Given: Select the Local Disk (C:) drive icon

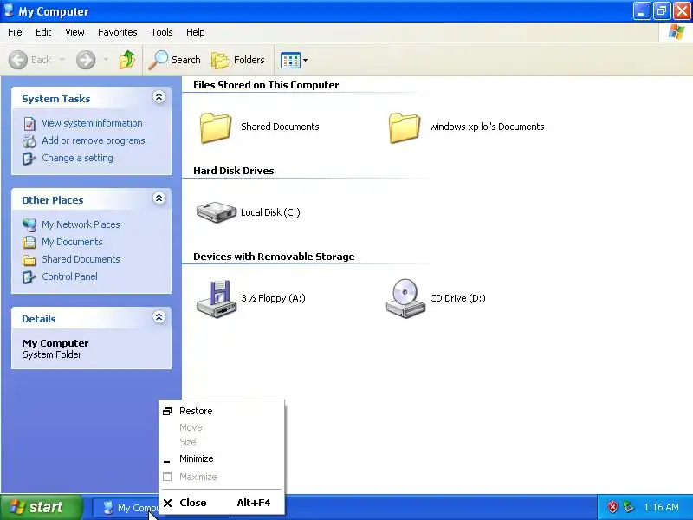Looking at the screenshot, I should 216,212.
